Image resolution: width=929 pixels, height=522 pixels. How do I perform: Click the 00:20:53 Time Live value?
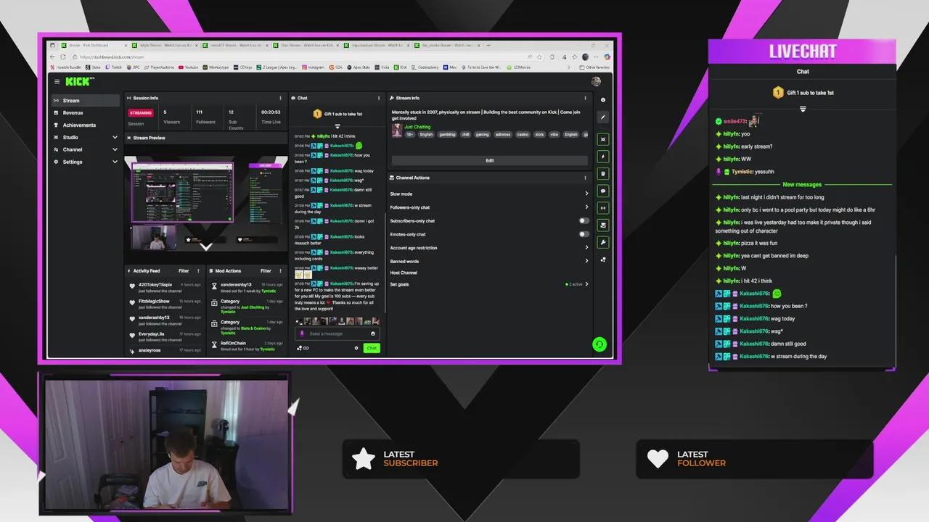coord(271,112)
